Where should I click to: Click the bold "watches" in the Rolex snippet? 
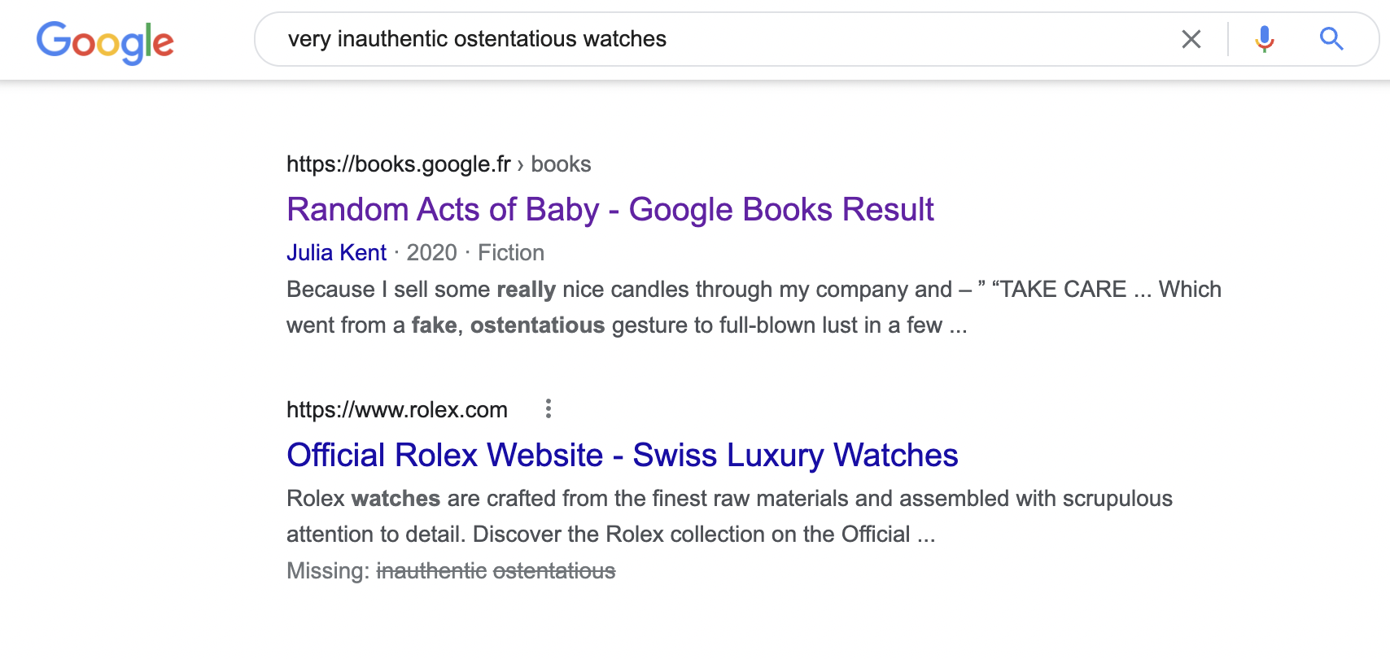pos(396,499)
